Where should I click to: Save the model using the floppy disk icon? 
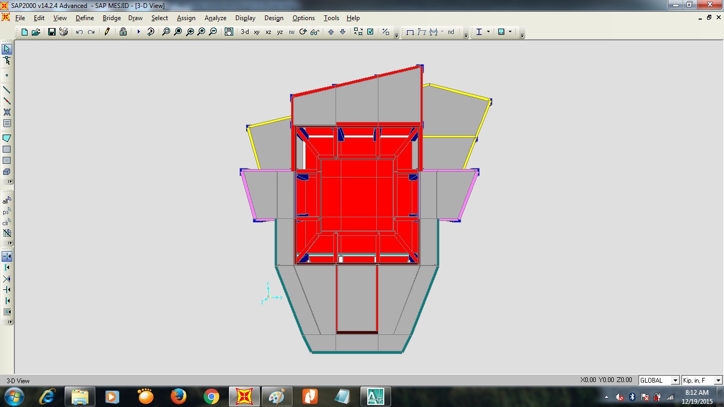(x=52, y=32)
